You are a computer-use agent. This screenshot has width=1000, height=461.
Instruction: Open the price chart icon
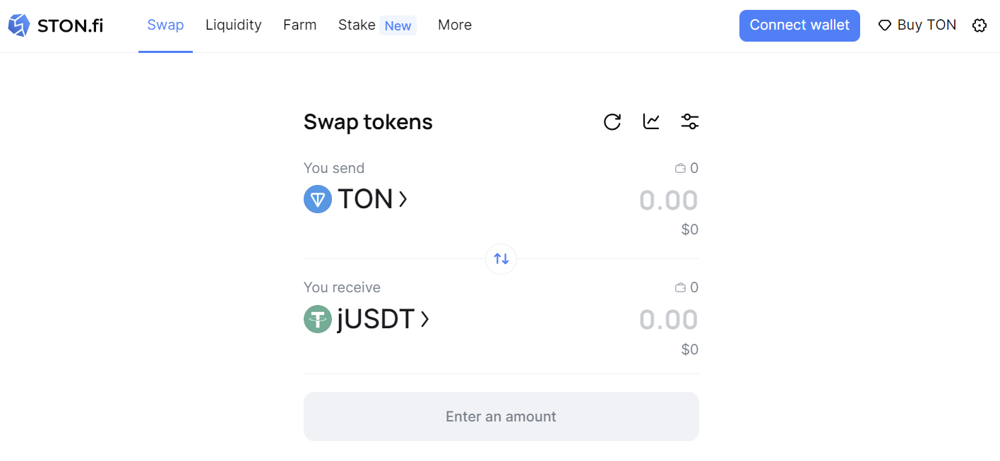coord(651,122)
